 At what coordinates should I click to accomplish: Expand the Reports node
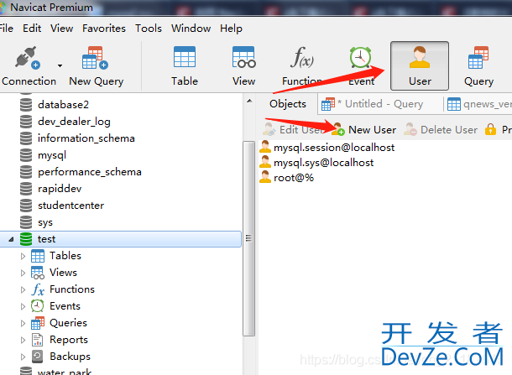tap(23, 340)
